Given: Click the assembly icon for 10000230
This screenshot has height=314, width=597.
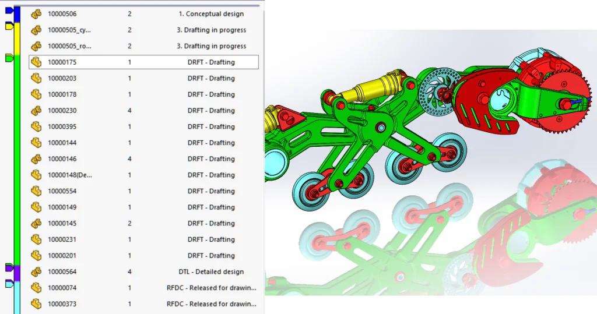Looking at the screenshot, I should [x=36, y=110].
